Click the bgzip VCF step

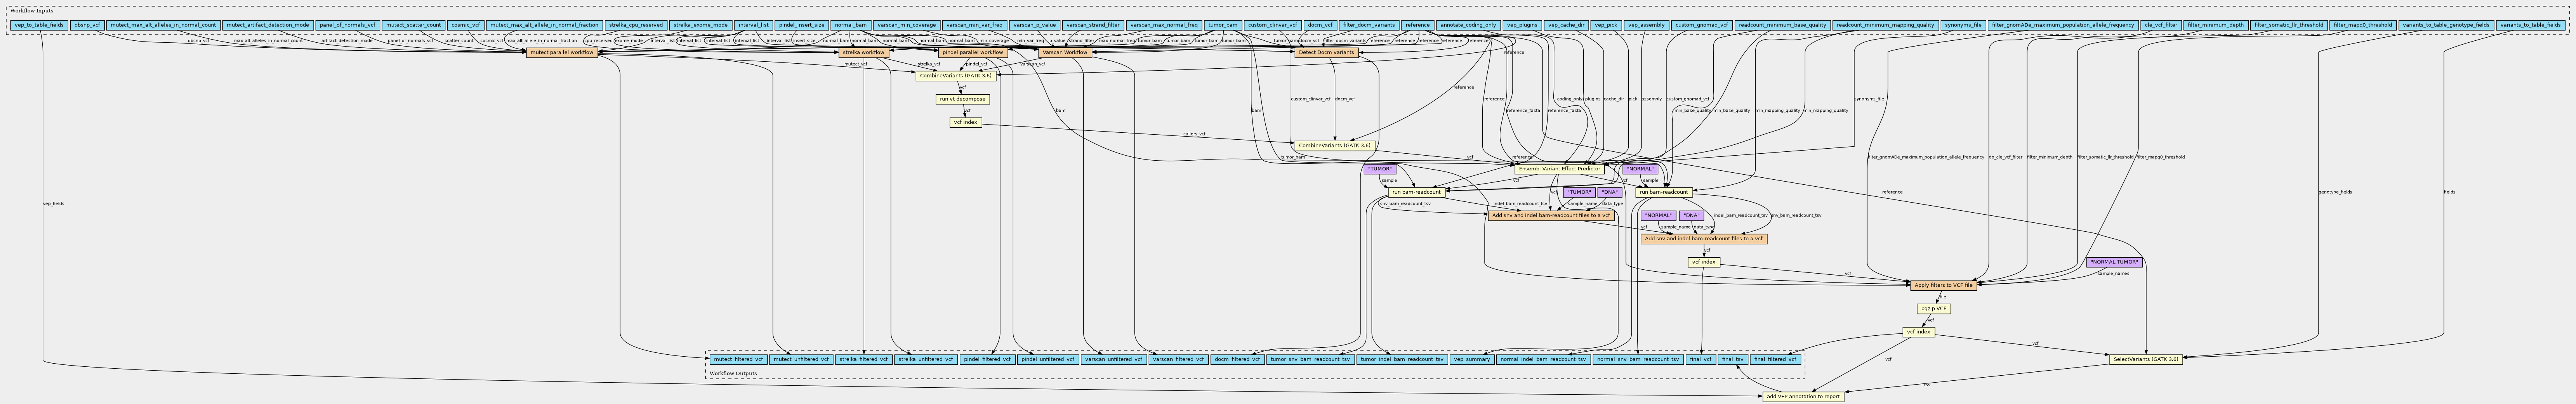[1933, 309]
